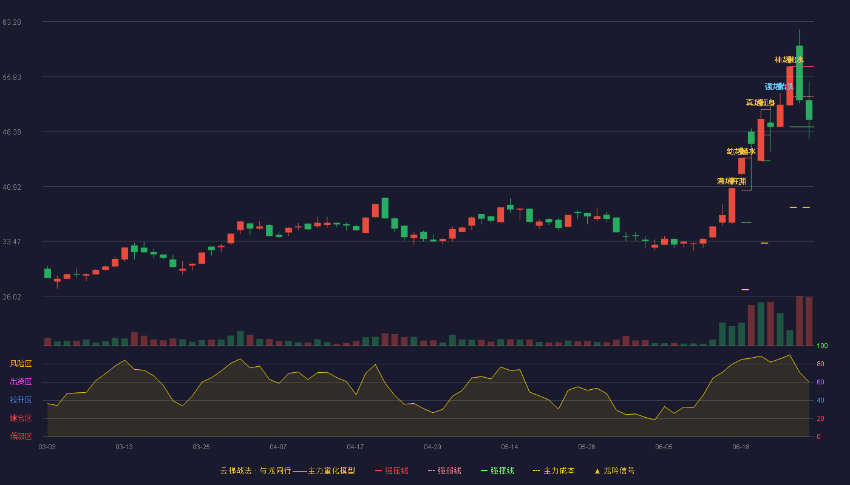Click the 05-14 date label
The image size is (850, 485).
pyautogui.click(x=509, y=447)
